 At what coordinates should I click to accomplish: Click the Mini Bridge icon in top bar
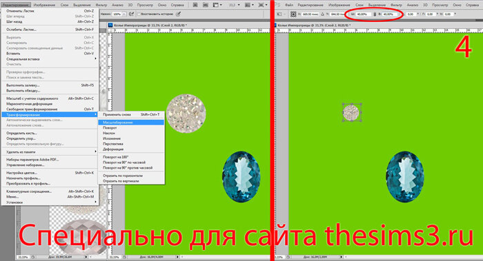coord(206,5)
